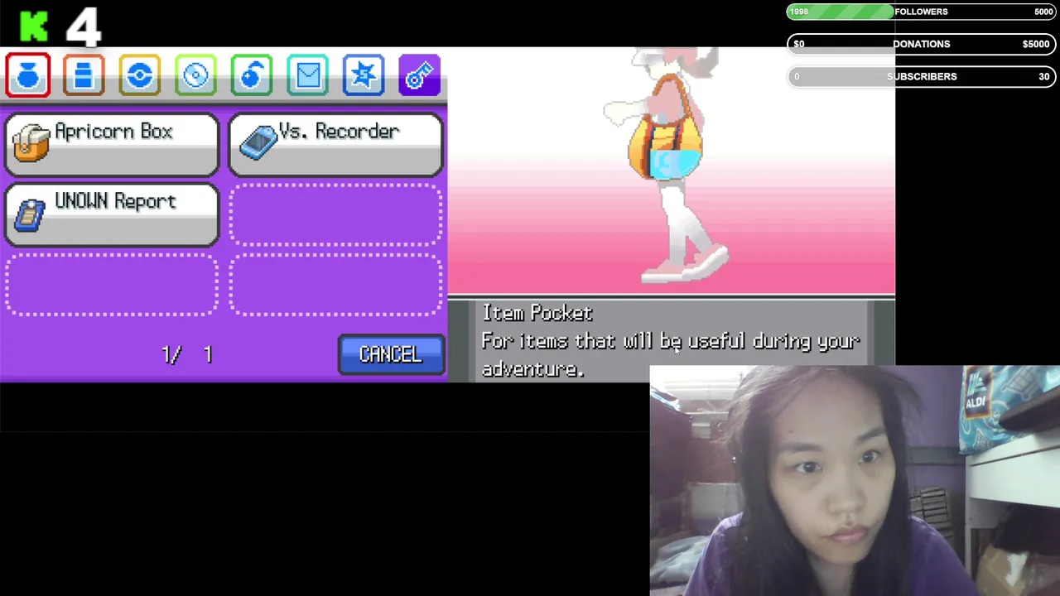The height and width of the screenshot is (596, 1060).
Task: Click the subscriber goal "30"
Action: coord(1044,76)
